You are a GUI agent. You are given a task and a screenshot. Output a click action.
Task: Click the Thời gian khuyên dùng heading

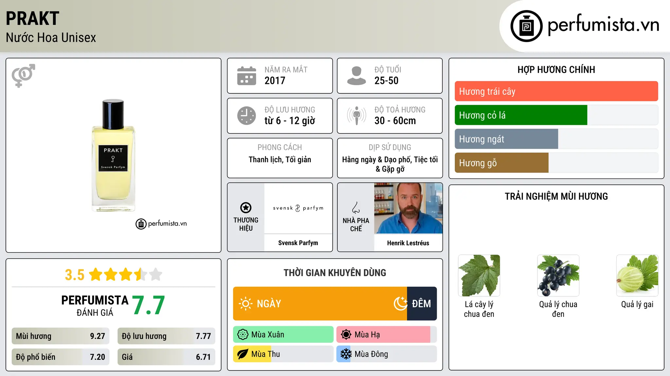(x=335, y=273)
